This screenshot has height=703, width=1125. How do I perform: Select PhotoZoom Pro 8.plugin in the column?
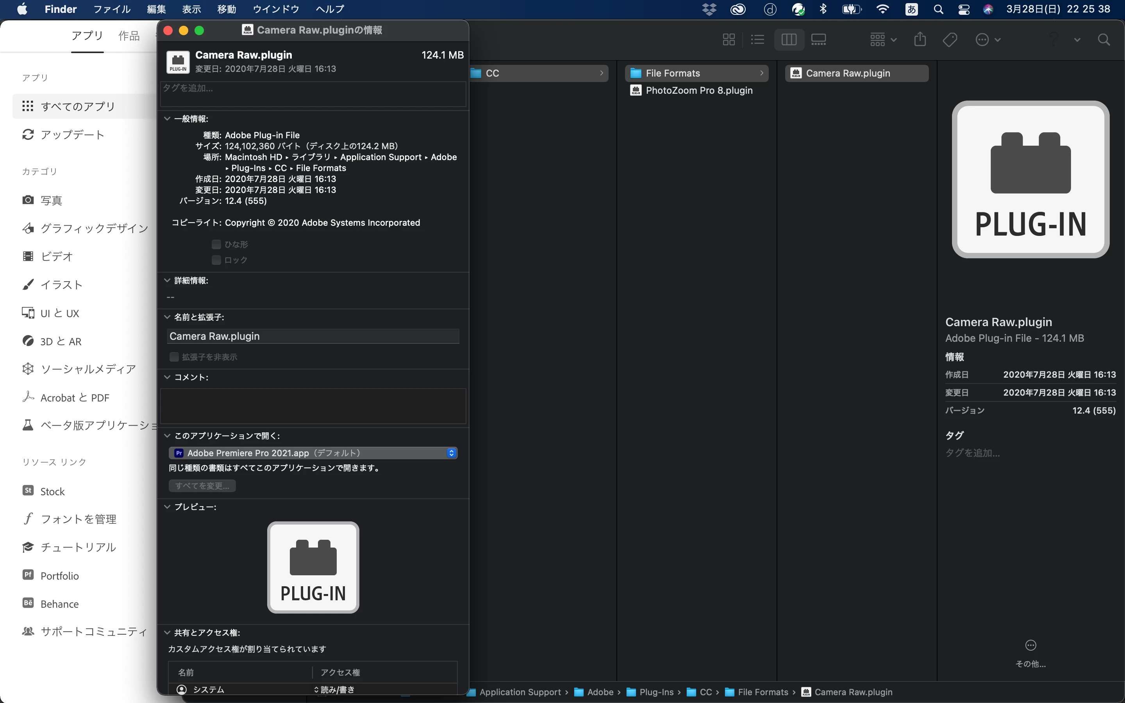[699, 90]
